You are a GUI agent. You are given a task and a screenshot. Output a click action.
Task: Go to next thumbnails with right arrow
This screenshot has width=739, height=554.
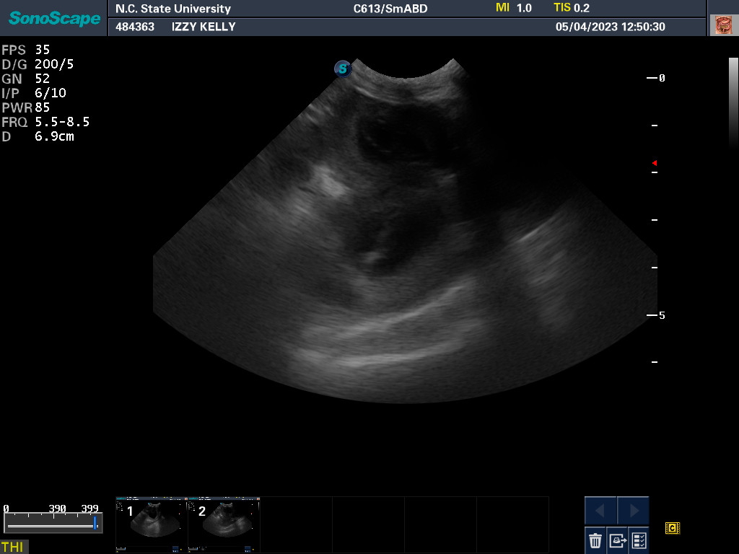point(634,511)
